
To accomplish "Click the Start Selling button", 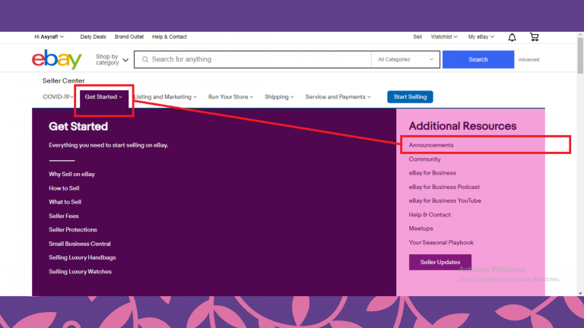I will tap(410, 97).
